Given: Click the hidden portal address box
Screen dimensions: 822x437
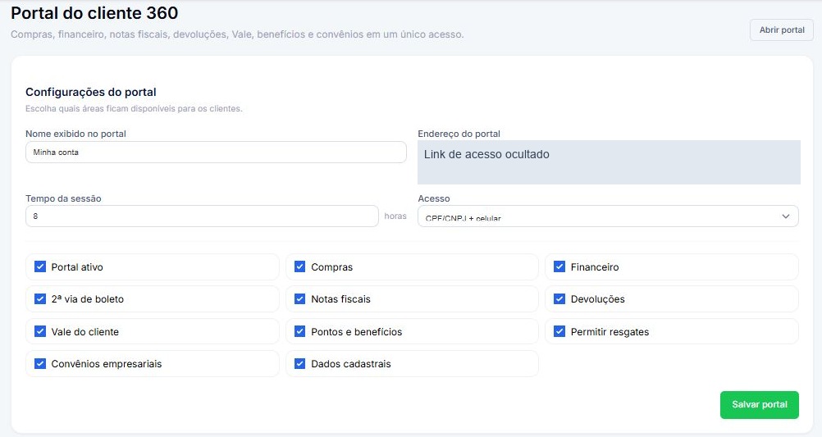Looking at the screenshot, I should [x=609, y=162].
